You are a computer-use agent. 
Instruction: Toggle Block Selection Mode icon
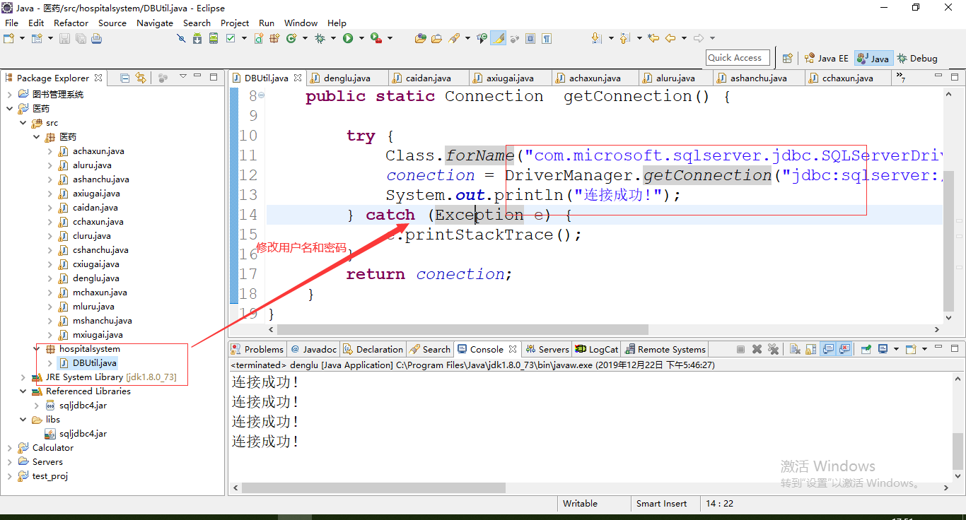click(530, 38)
